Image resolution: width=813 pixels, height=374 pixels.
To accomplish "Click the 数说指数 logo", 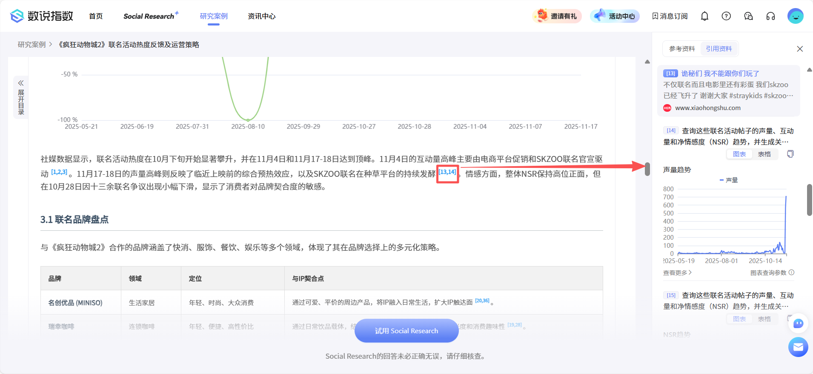I will pyautogui.click(x=42, y=16).
